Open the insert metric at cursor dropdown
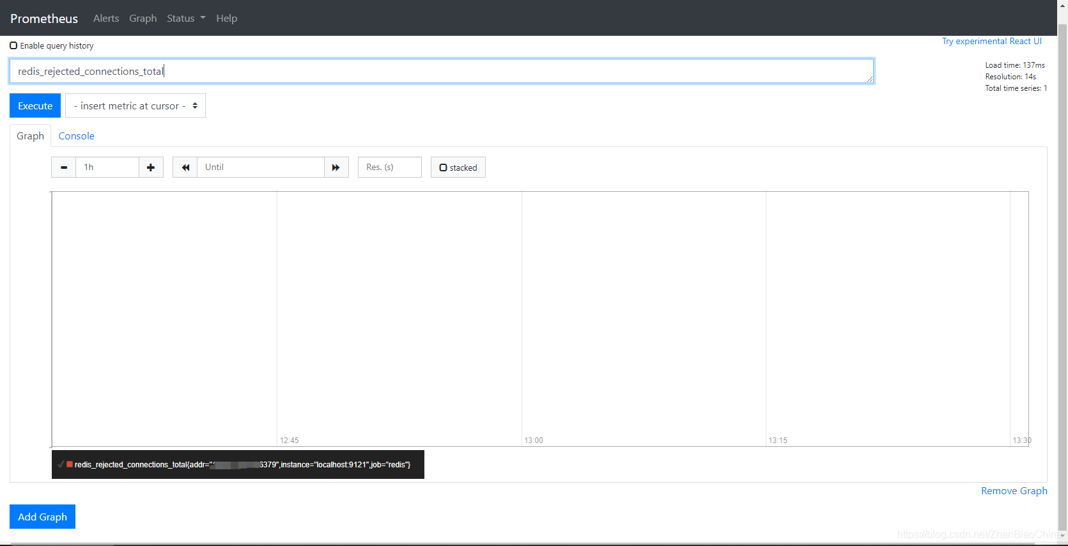This screenshot has width=1068, height=546. (x=135, y=105)
